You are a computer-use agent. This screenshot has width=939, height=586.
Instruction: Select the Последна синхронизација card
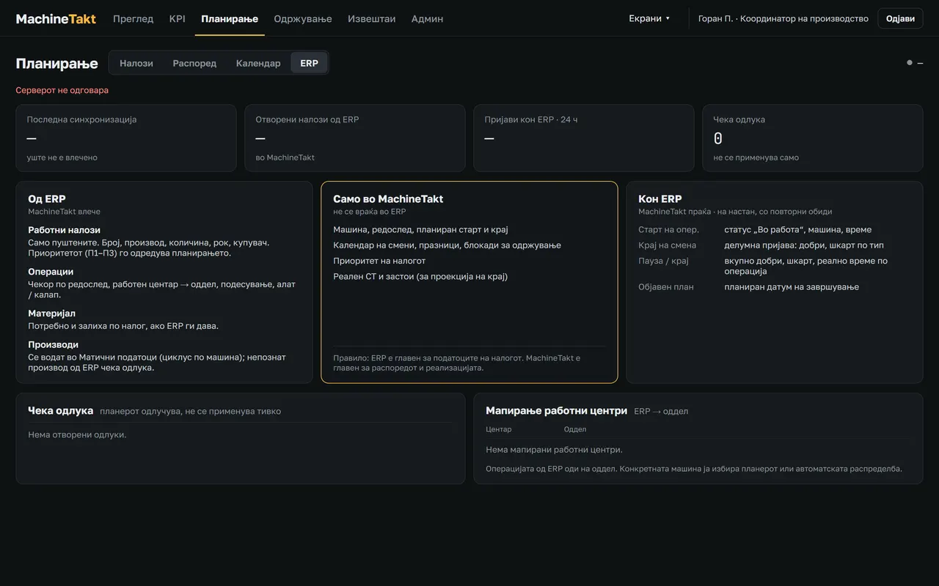(126, 138)
